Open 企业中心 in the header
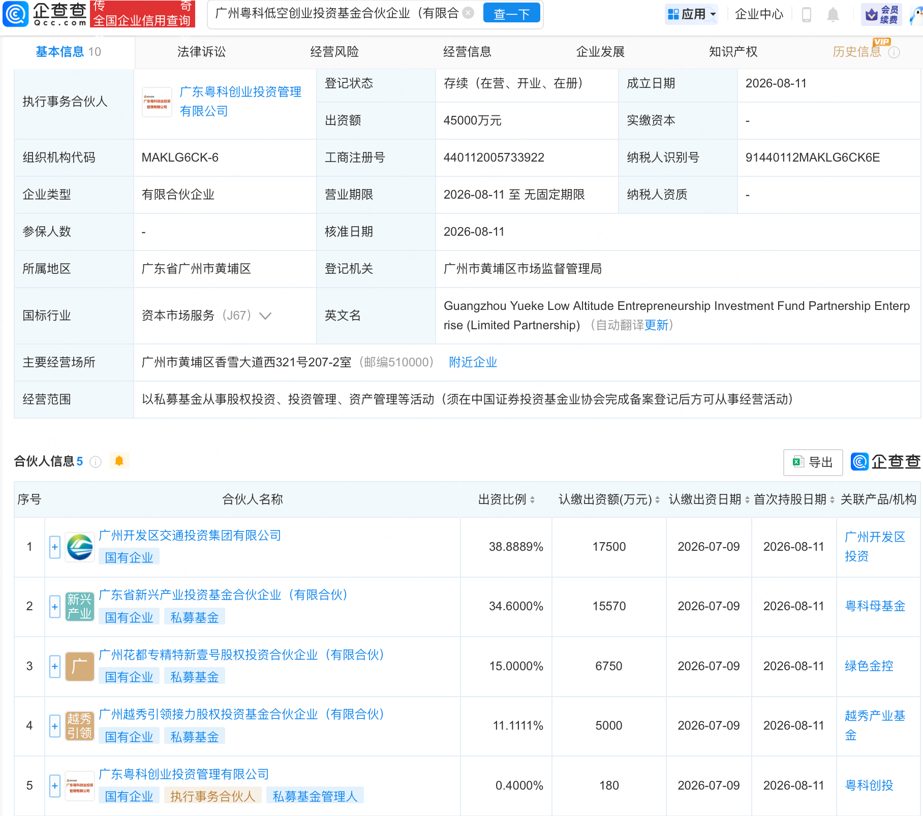This screenshot has width=923, height=816. coord(759,14)
